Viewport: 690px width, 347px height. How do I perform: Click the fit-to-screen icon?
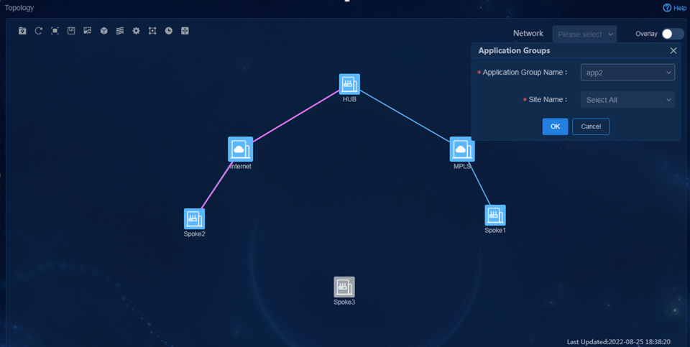click(x=55, y=31)
